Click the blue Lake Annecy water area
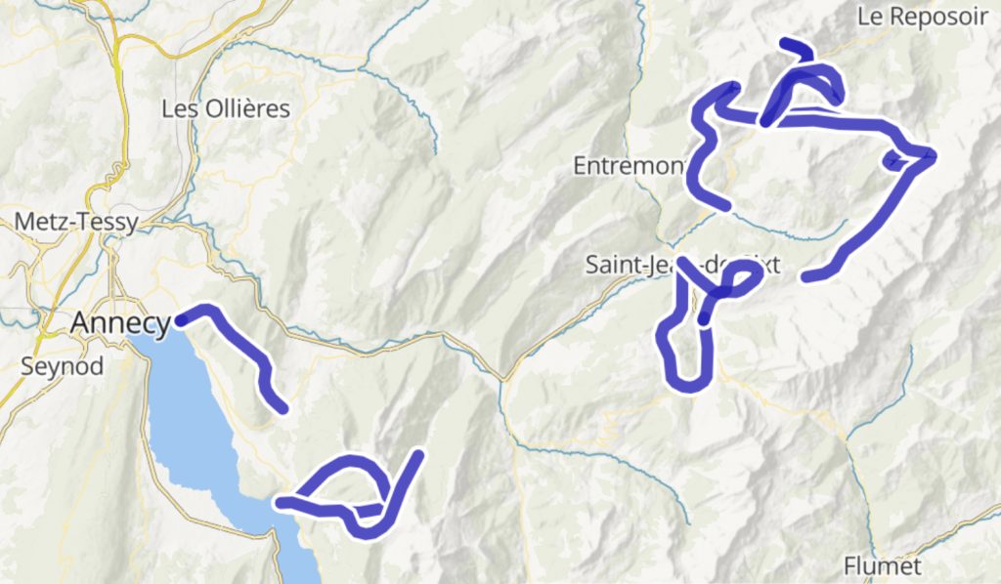This screenshot has height=584, width=1001. point(192,434)
